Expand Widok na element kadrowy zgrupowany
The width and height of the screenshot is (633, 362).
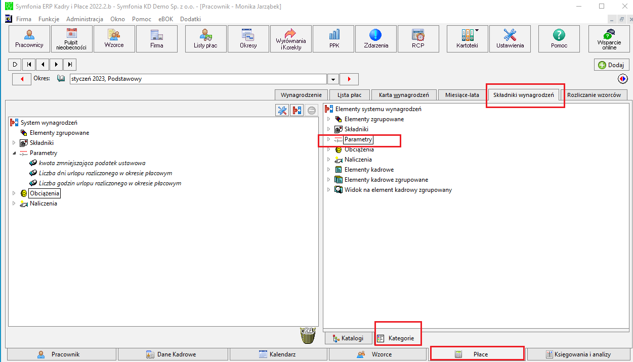[x=328, y=190]
